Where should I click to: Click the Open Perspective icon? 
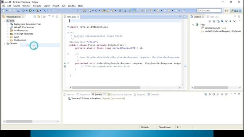226,11
